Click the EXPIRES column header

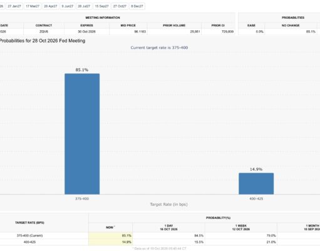click(86, 25)
